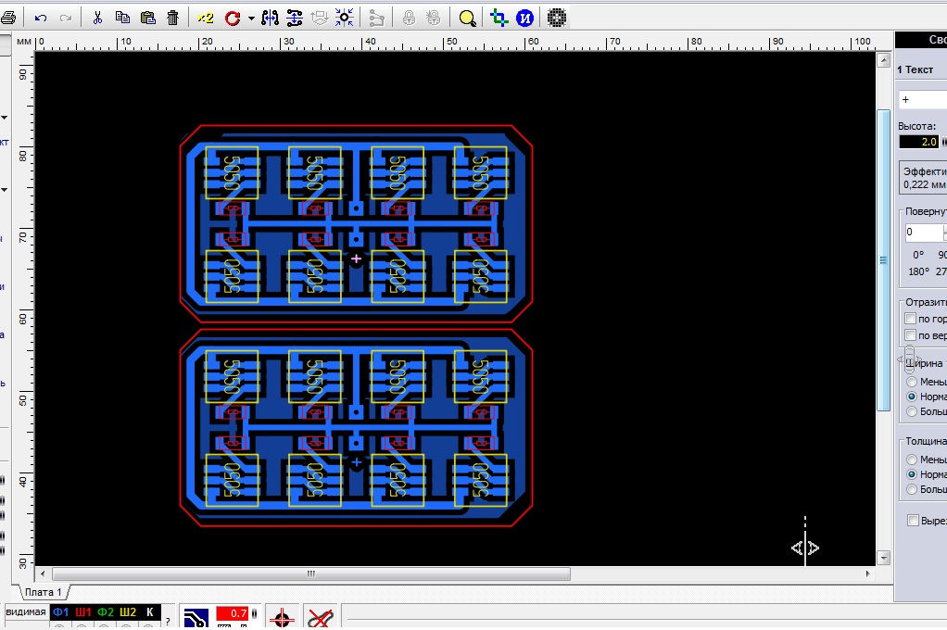
Task: Paste from clipboard using the toolbar icon
Action: tap(148, 18)
